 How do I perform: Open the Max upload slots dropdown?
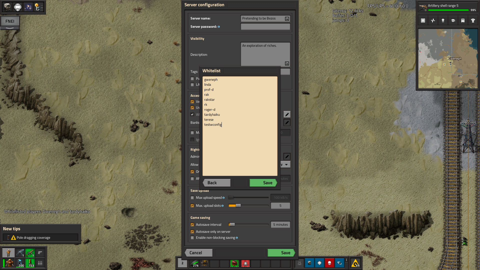pyautogui.click(x=280, y=205)
